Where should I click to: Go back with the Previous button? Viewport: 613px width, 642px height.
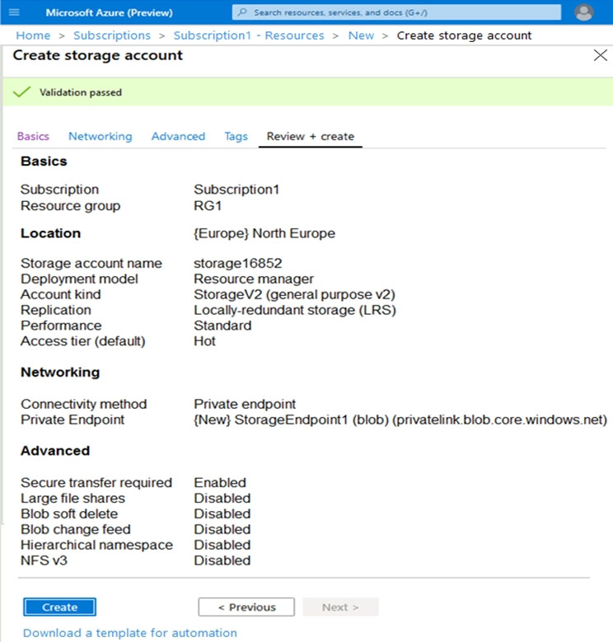pyautogui.click(x=246, y=607)
